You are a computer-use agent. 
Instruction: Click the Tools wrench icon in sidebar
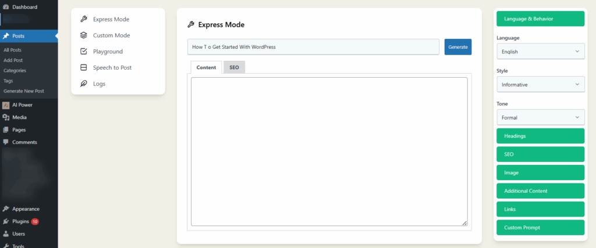pos(6,246)
